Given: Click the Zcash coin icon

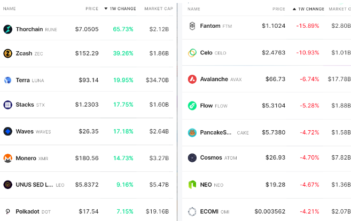Looking at the screenshot, I should tap(7, 53).
